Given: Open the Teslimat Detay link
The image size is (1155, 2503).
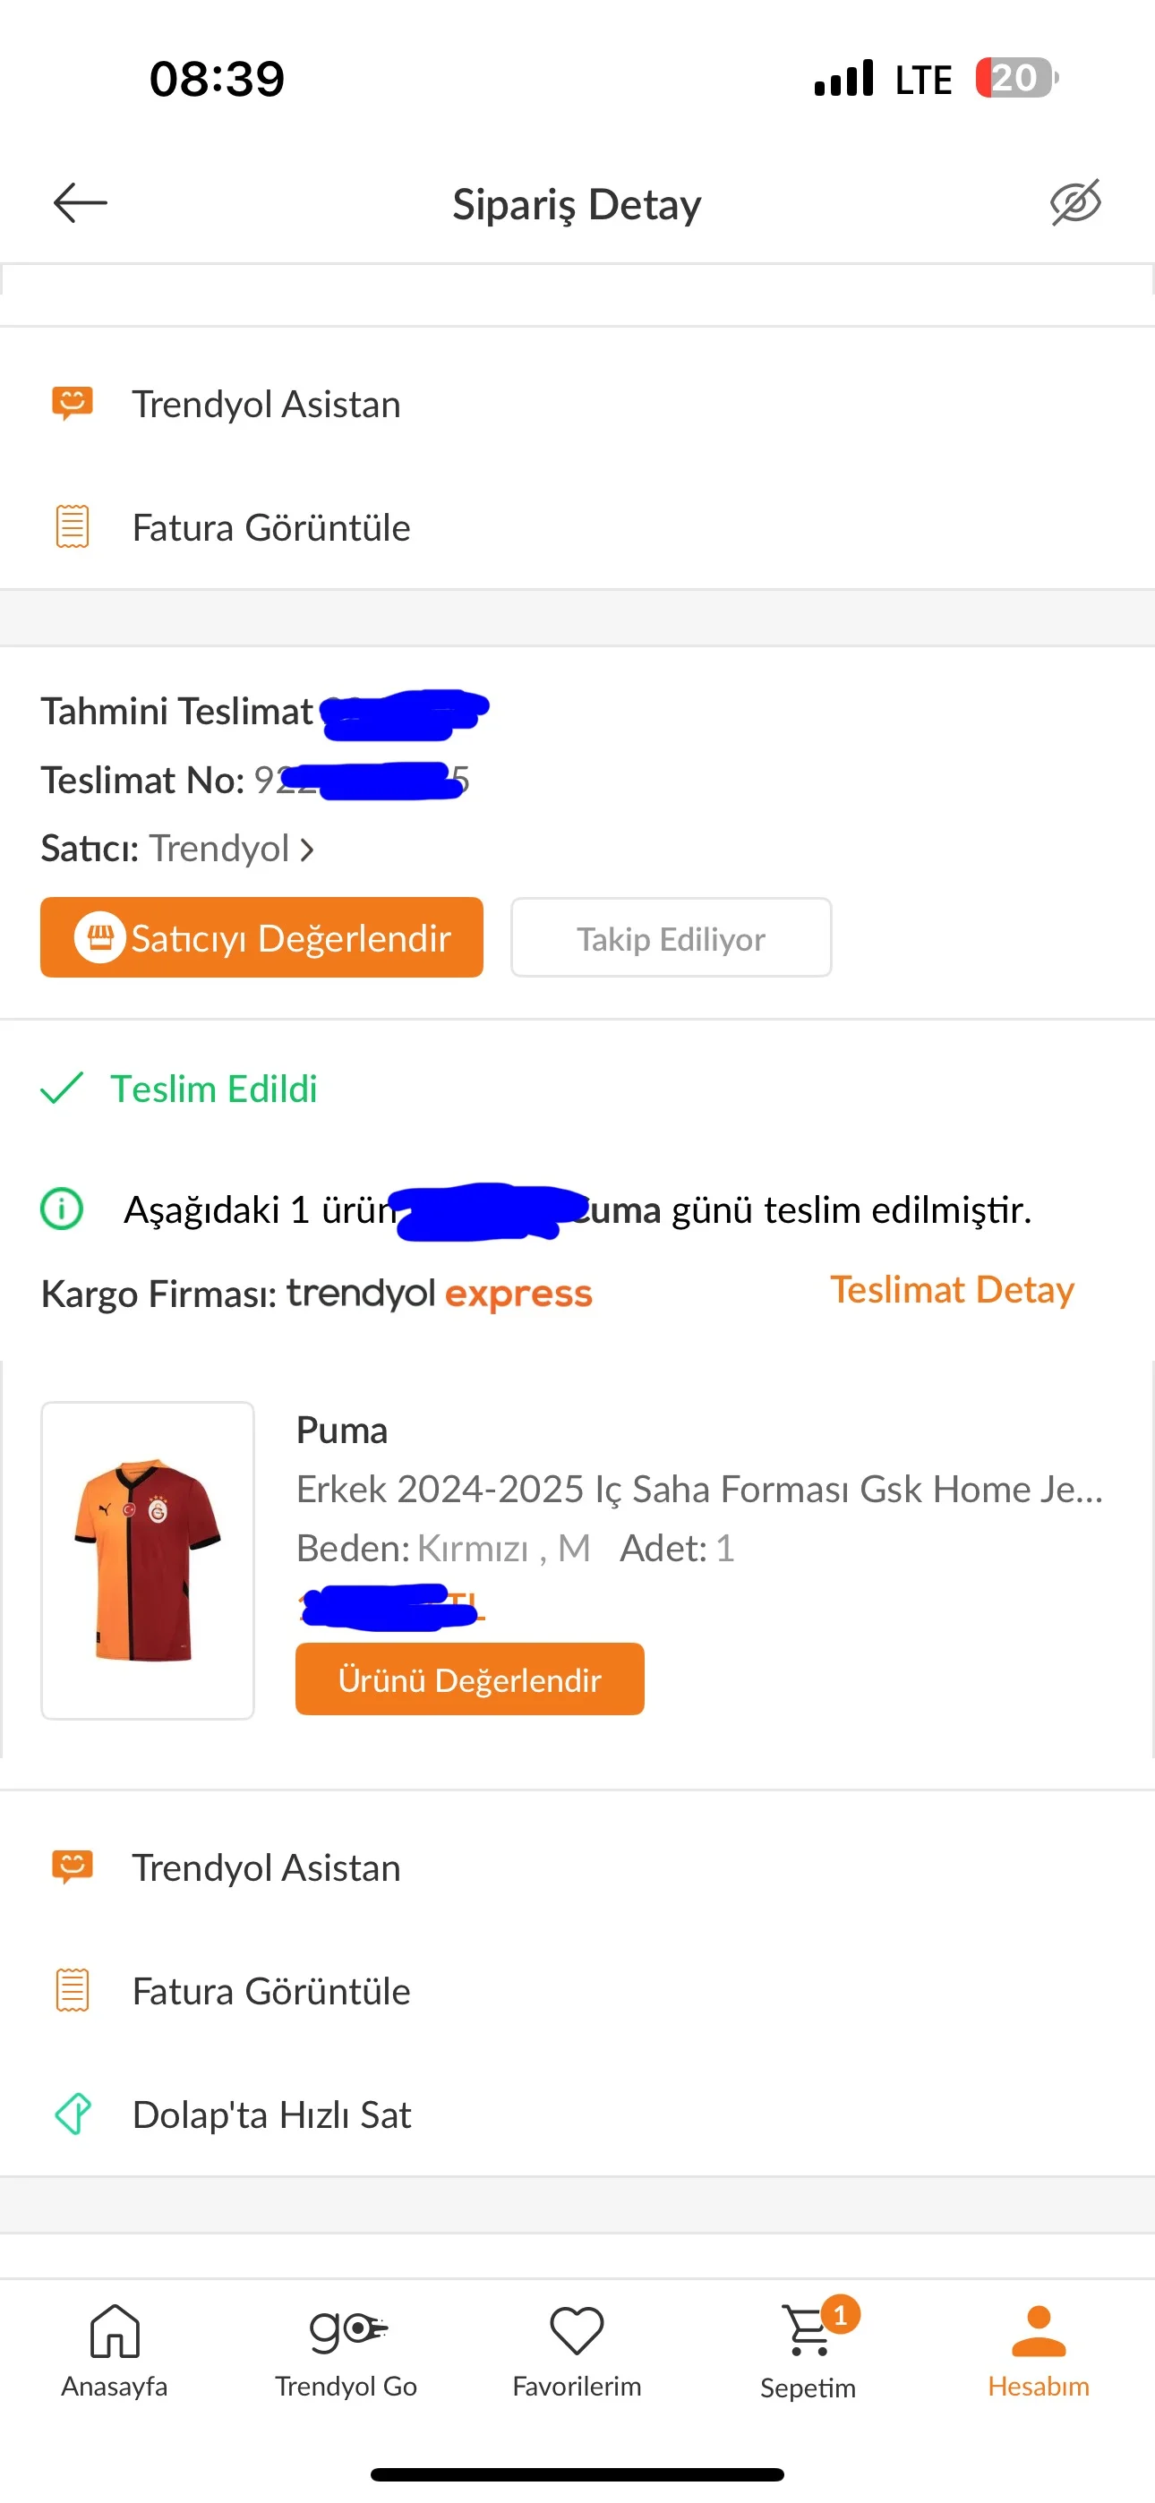Looking at the screenshot, I should [951, 1289].
